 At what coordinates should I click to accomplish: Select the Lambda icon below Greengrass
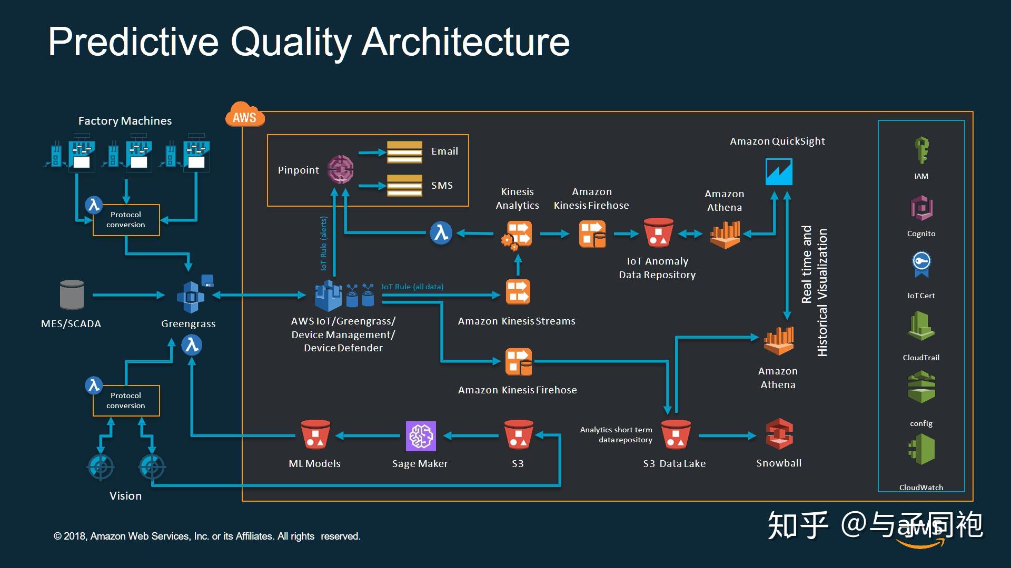192,346
